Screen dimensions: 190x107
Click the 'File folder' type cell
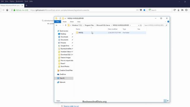[126, 33]
